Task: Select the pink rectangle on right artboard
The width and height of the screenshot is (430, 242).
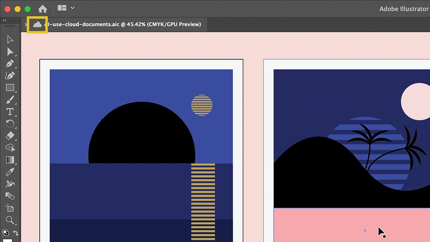Action: click(352, 225)
